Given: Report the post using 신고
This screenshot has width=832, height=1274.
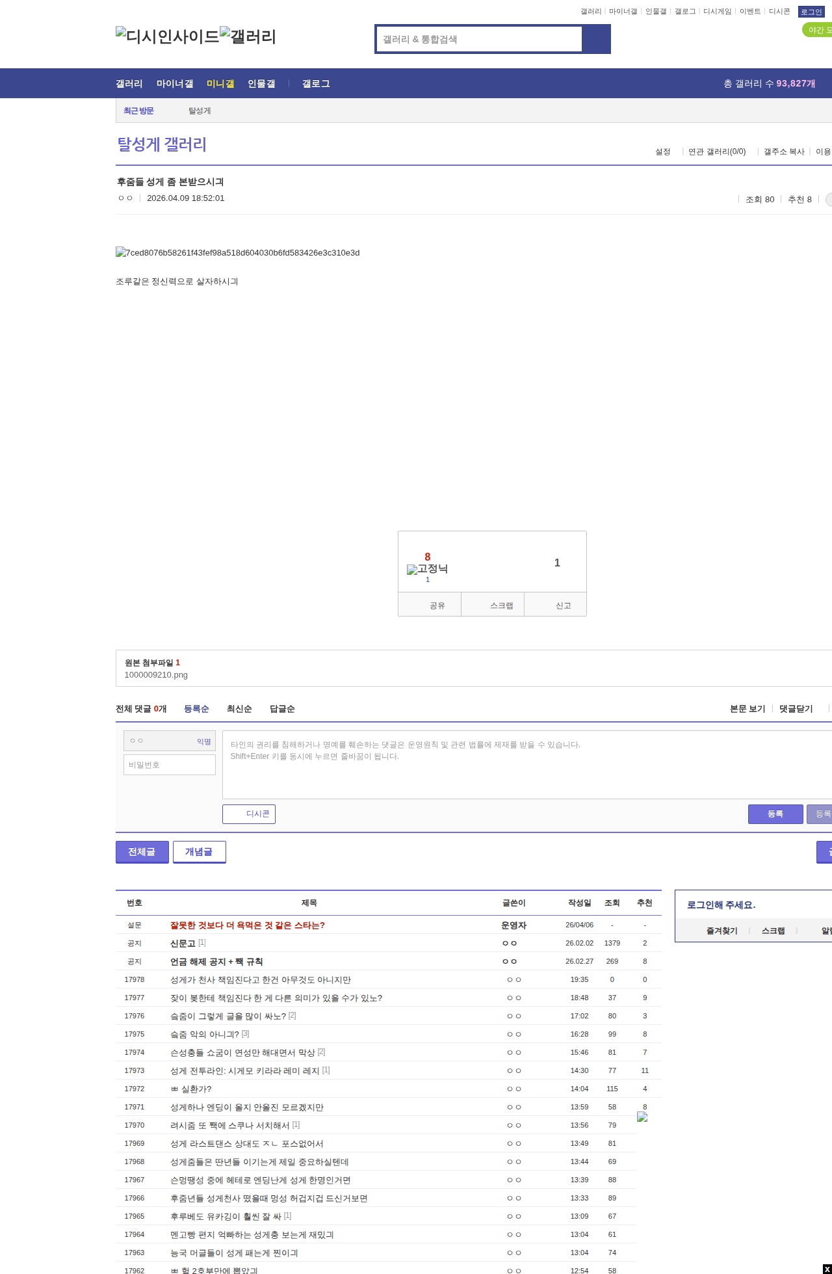Looking at the screenshot, I should [x=556, y=605].
